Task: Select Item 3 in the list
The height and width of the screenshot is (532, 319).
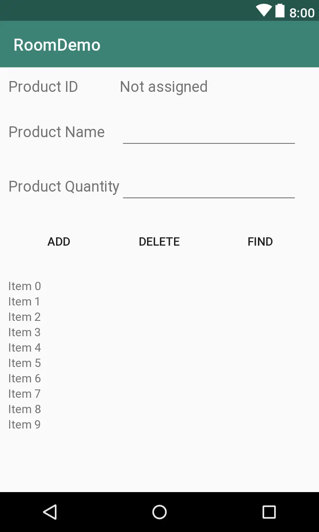Action: click(x=25, y=332)
